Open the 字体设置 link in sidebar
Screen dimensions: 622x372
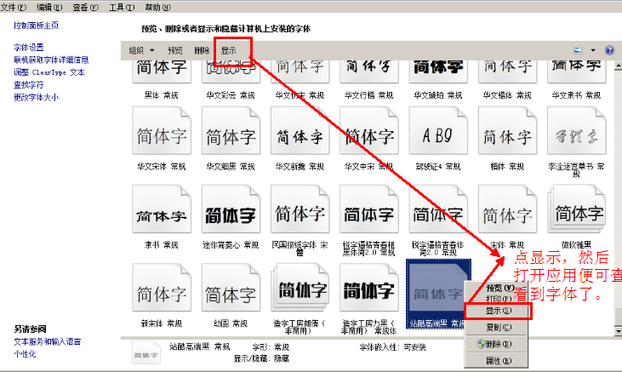[x=29, y=48]
